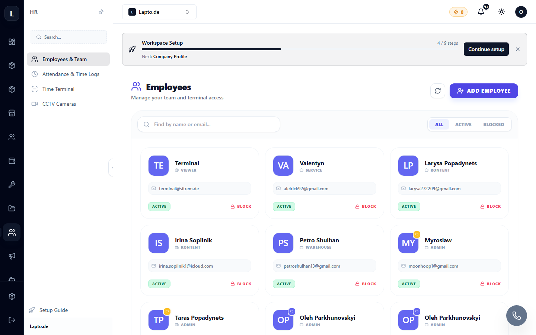Open Time Terminal in the sidebar

pyautogui.click(x=68, y=89)
